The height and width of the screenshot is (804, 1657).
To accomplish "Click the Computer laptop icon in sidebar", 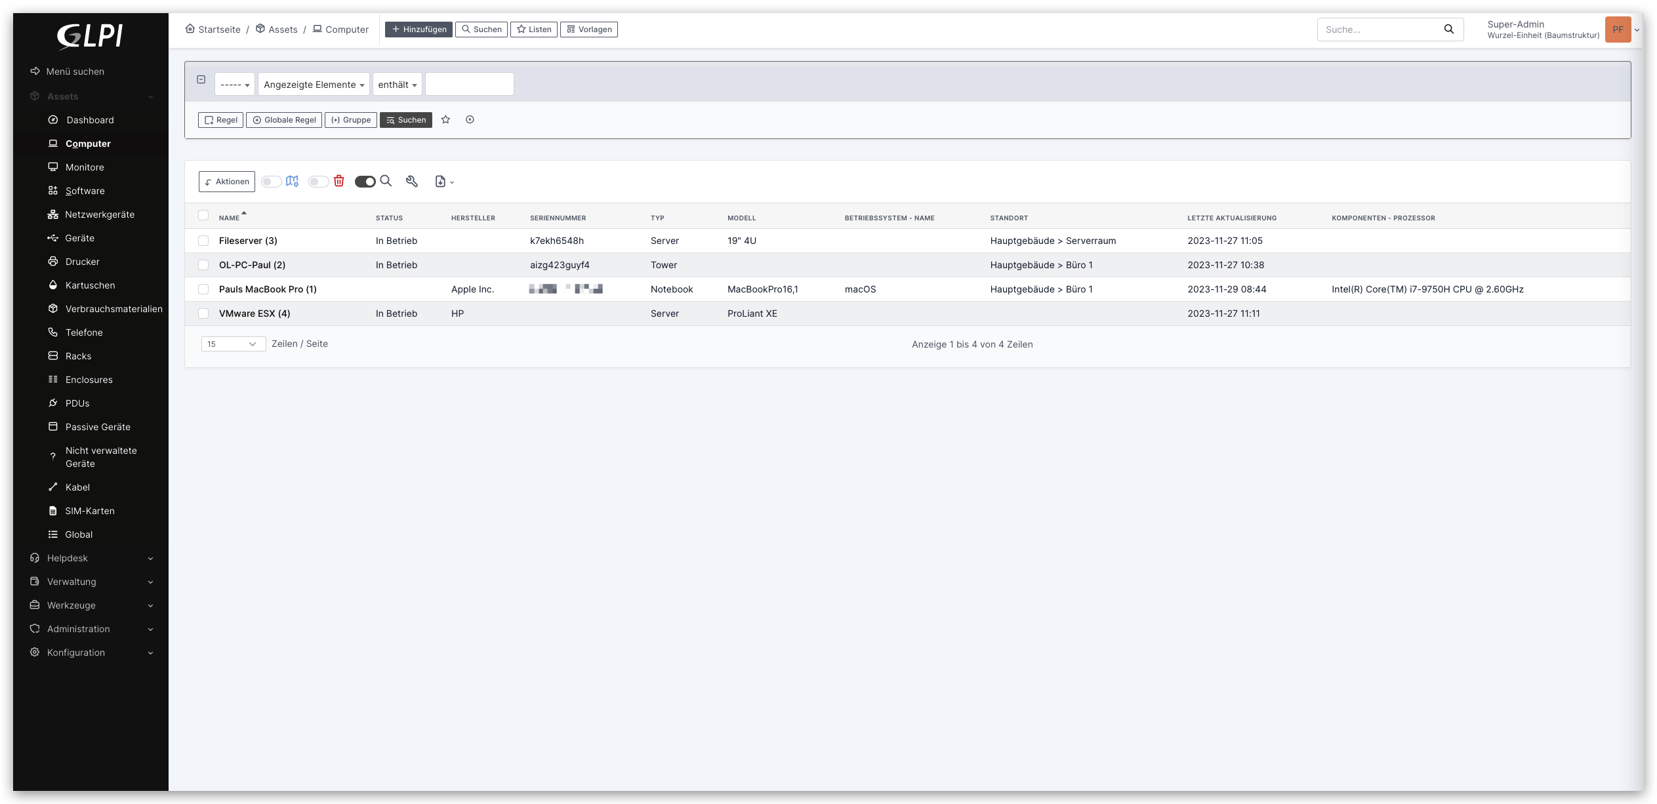I will (53, 144).
